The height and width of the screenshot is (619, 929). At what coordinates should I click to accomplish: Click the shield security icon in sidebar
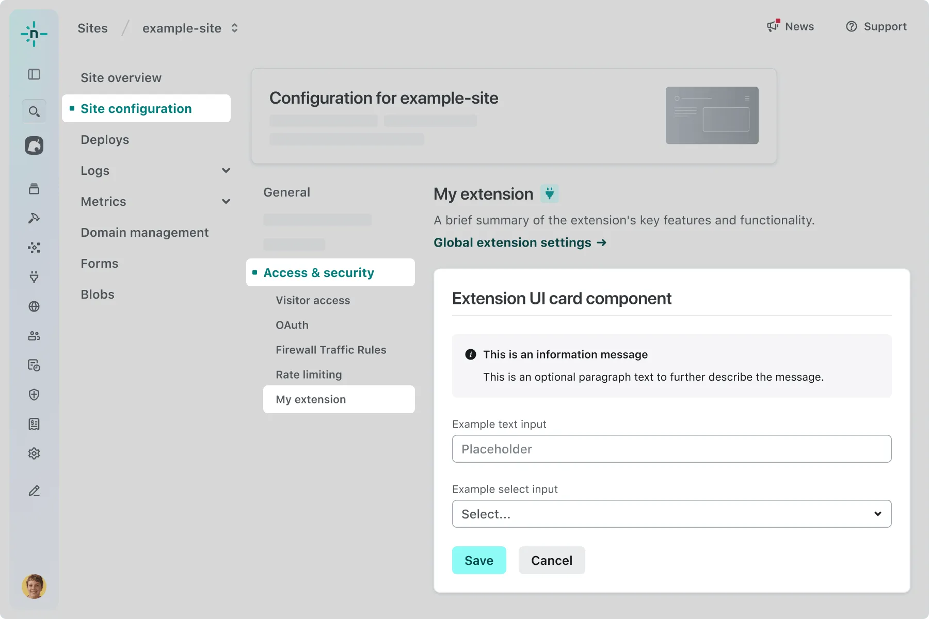click(34, 395)
